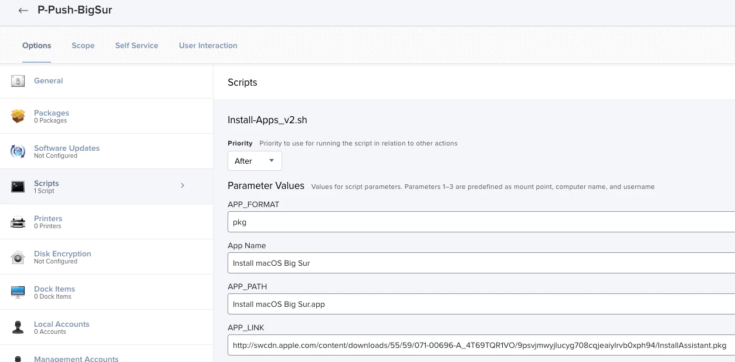Image resolution: width=735 pixels, height=362 pixels.
Task: Open the Management Accounts payload section
Action: [106, 354]
